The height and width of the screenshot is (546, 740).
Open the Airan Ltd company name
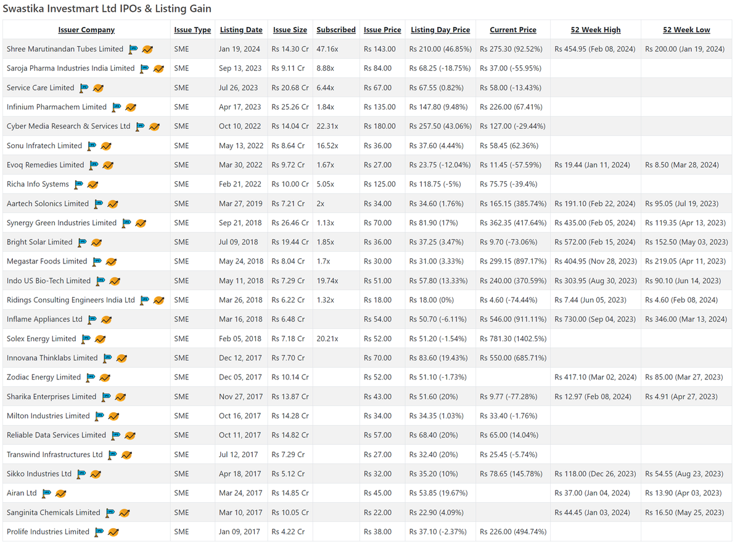coord(22,493)
